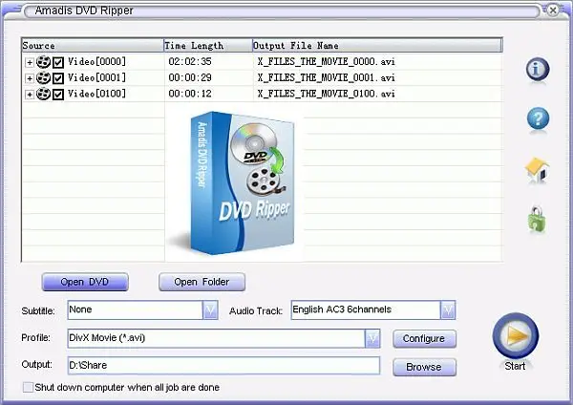Click the Source column header
Viewport: 573px width, 405px height.
[93, 45]
